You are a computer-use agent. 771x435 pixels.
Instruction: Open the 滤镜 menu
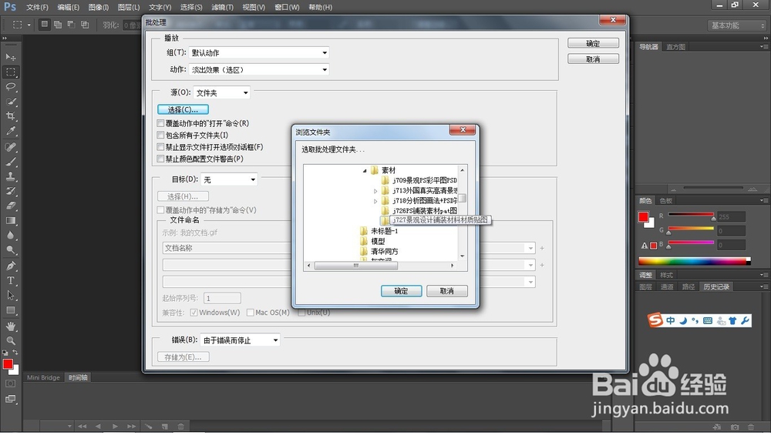[222, 8]
